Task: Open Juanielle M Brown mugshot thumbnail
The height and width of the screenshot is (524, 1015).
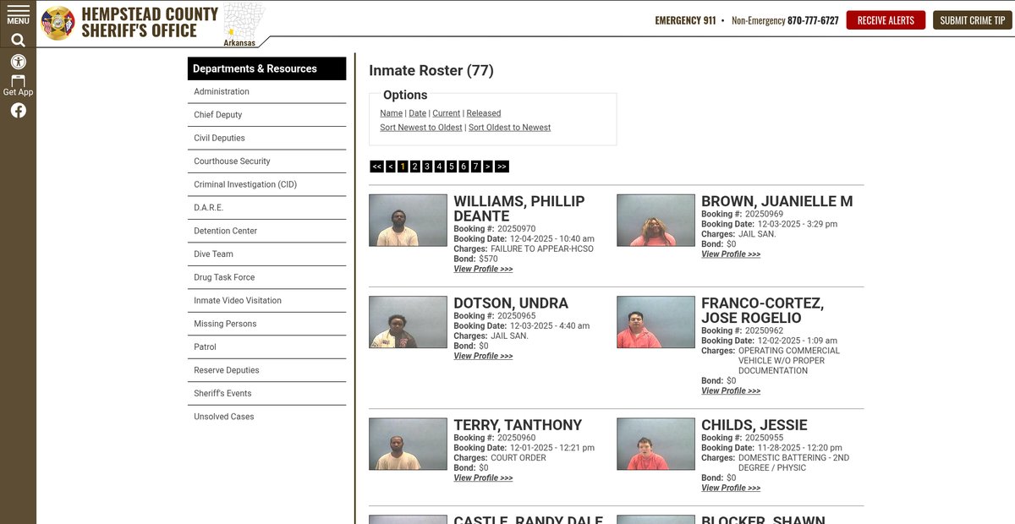Action: [656, 221]
